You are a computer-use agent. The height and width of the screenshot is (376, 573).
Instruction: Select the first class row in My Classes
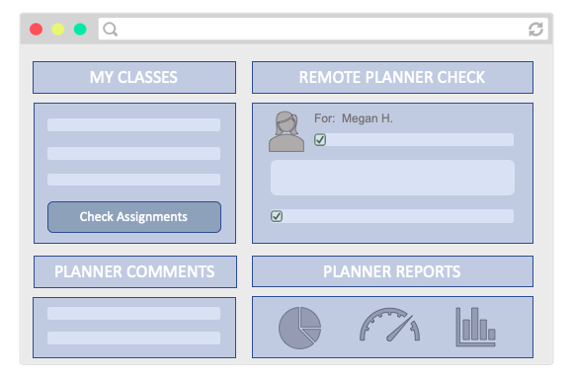pyautogui.click(x=133, y=124)
